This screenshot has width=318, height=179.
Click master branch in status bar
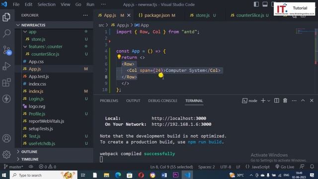click(x=13, y=167)
